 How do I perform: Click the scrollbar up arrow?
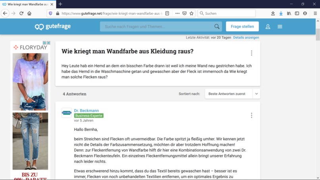318,21
